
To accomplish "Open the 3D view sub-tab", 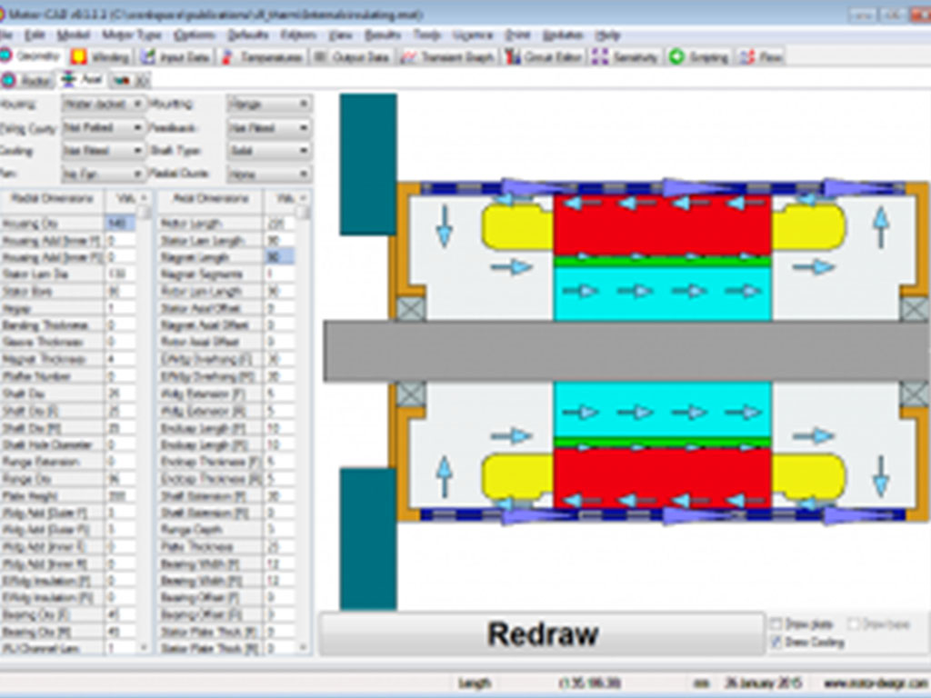I will coord(130,80).
